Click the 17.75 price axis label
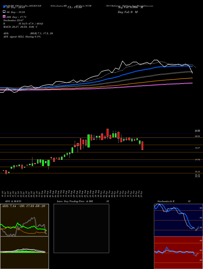 tap(197, 160)
